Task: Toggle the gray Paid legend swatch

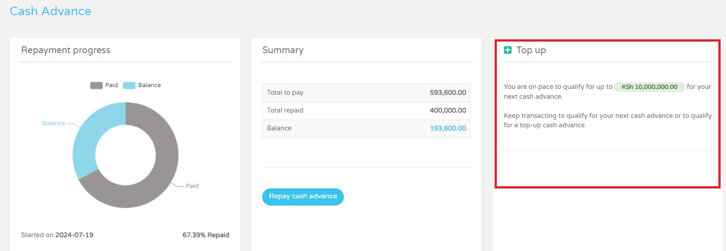Action: pos(96,85)
